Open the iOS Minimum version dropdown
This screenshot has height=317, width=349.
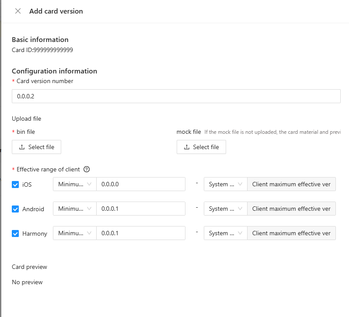coord(75,184)
